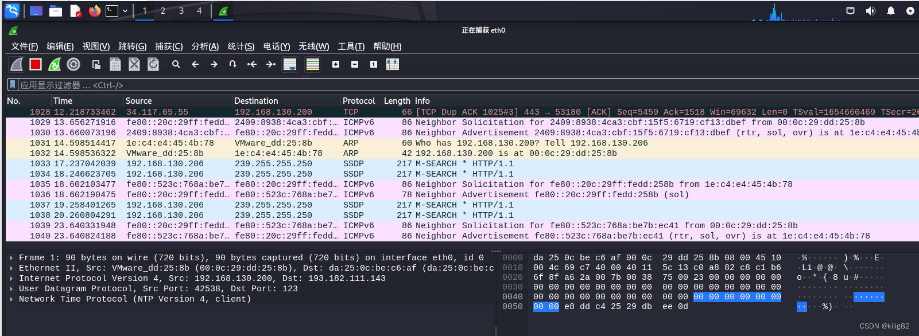Select packet 1033 SSDP M-SEARCH row
This screenshot has width=919, height=336.
click(x=462, y=164)
